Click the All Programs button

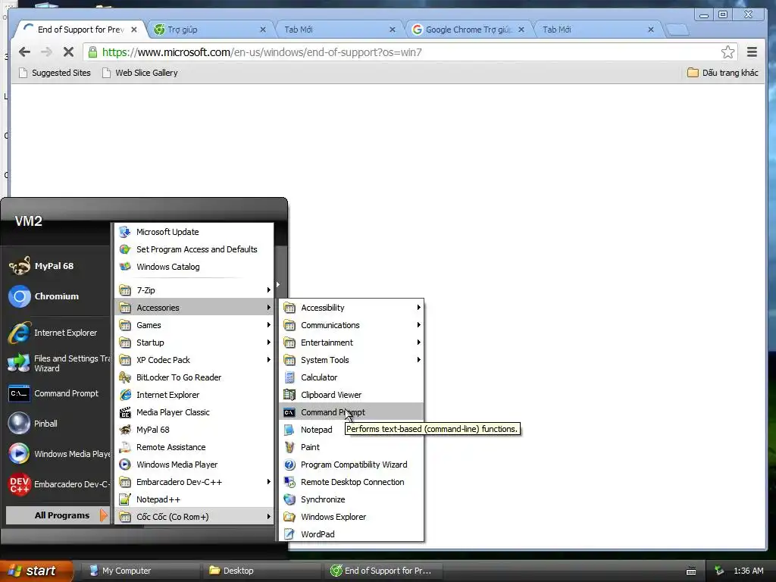click(x=58, y=515)
